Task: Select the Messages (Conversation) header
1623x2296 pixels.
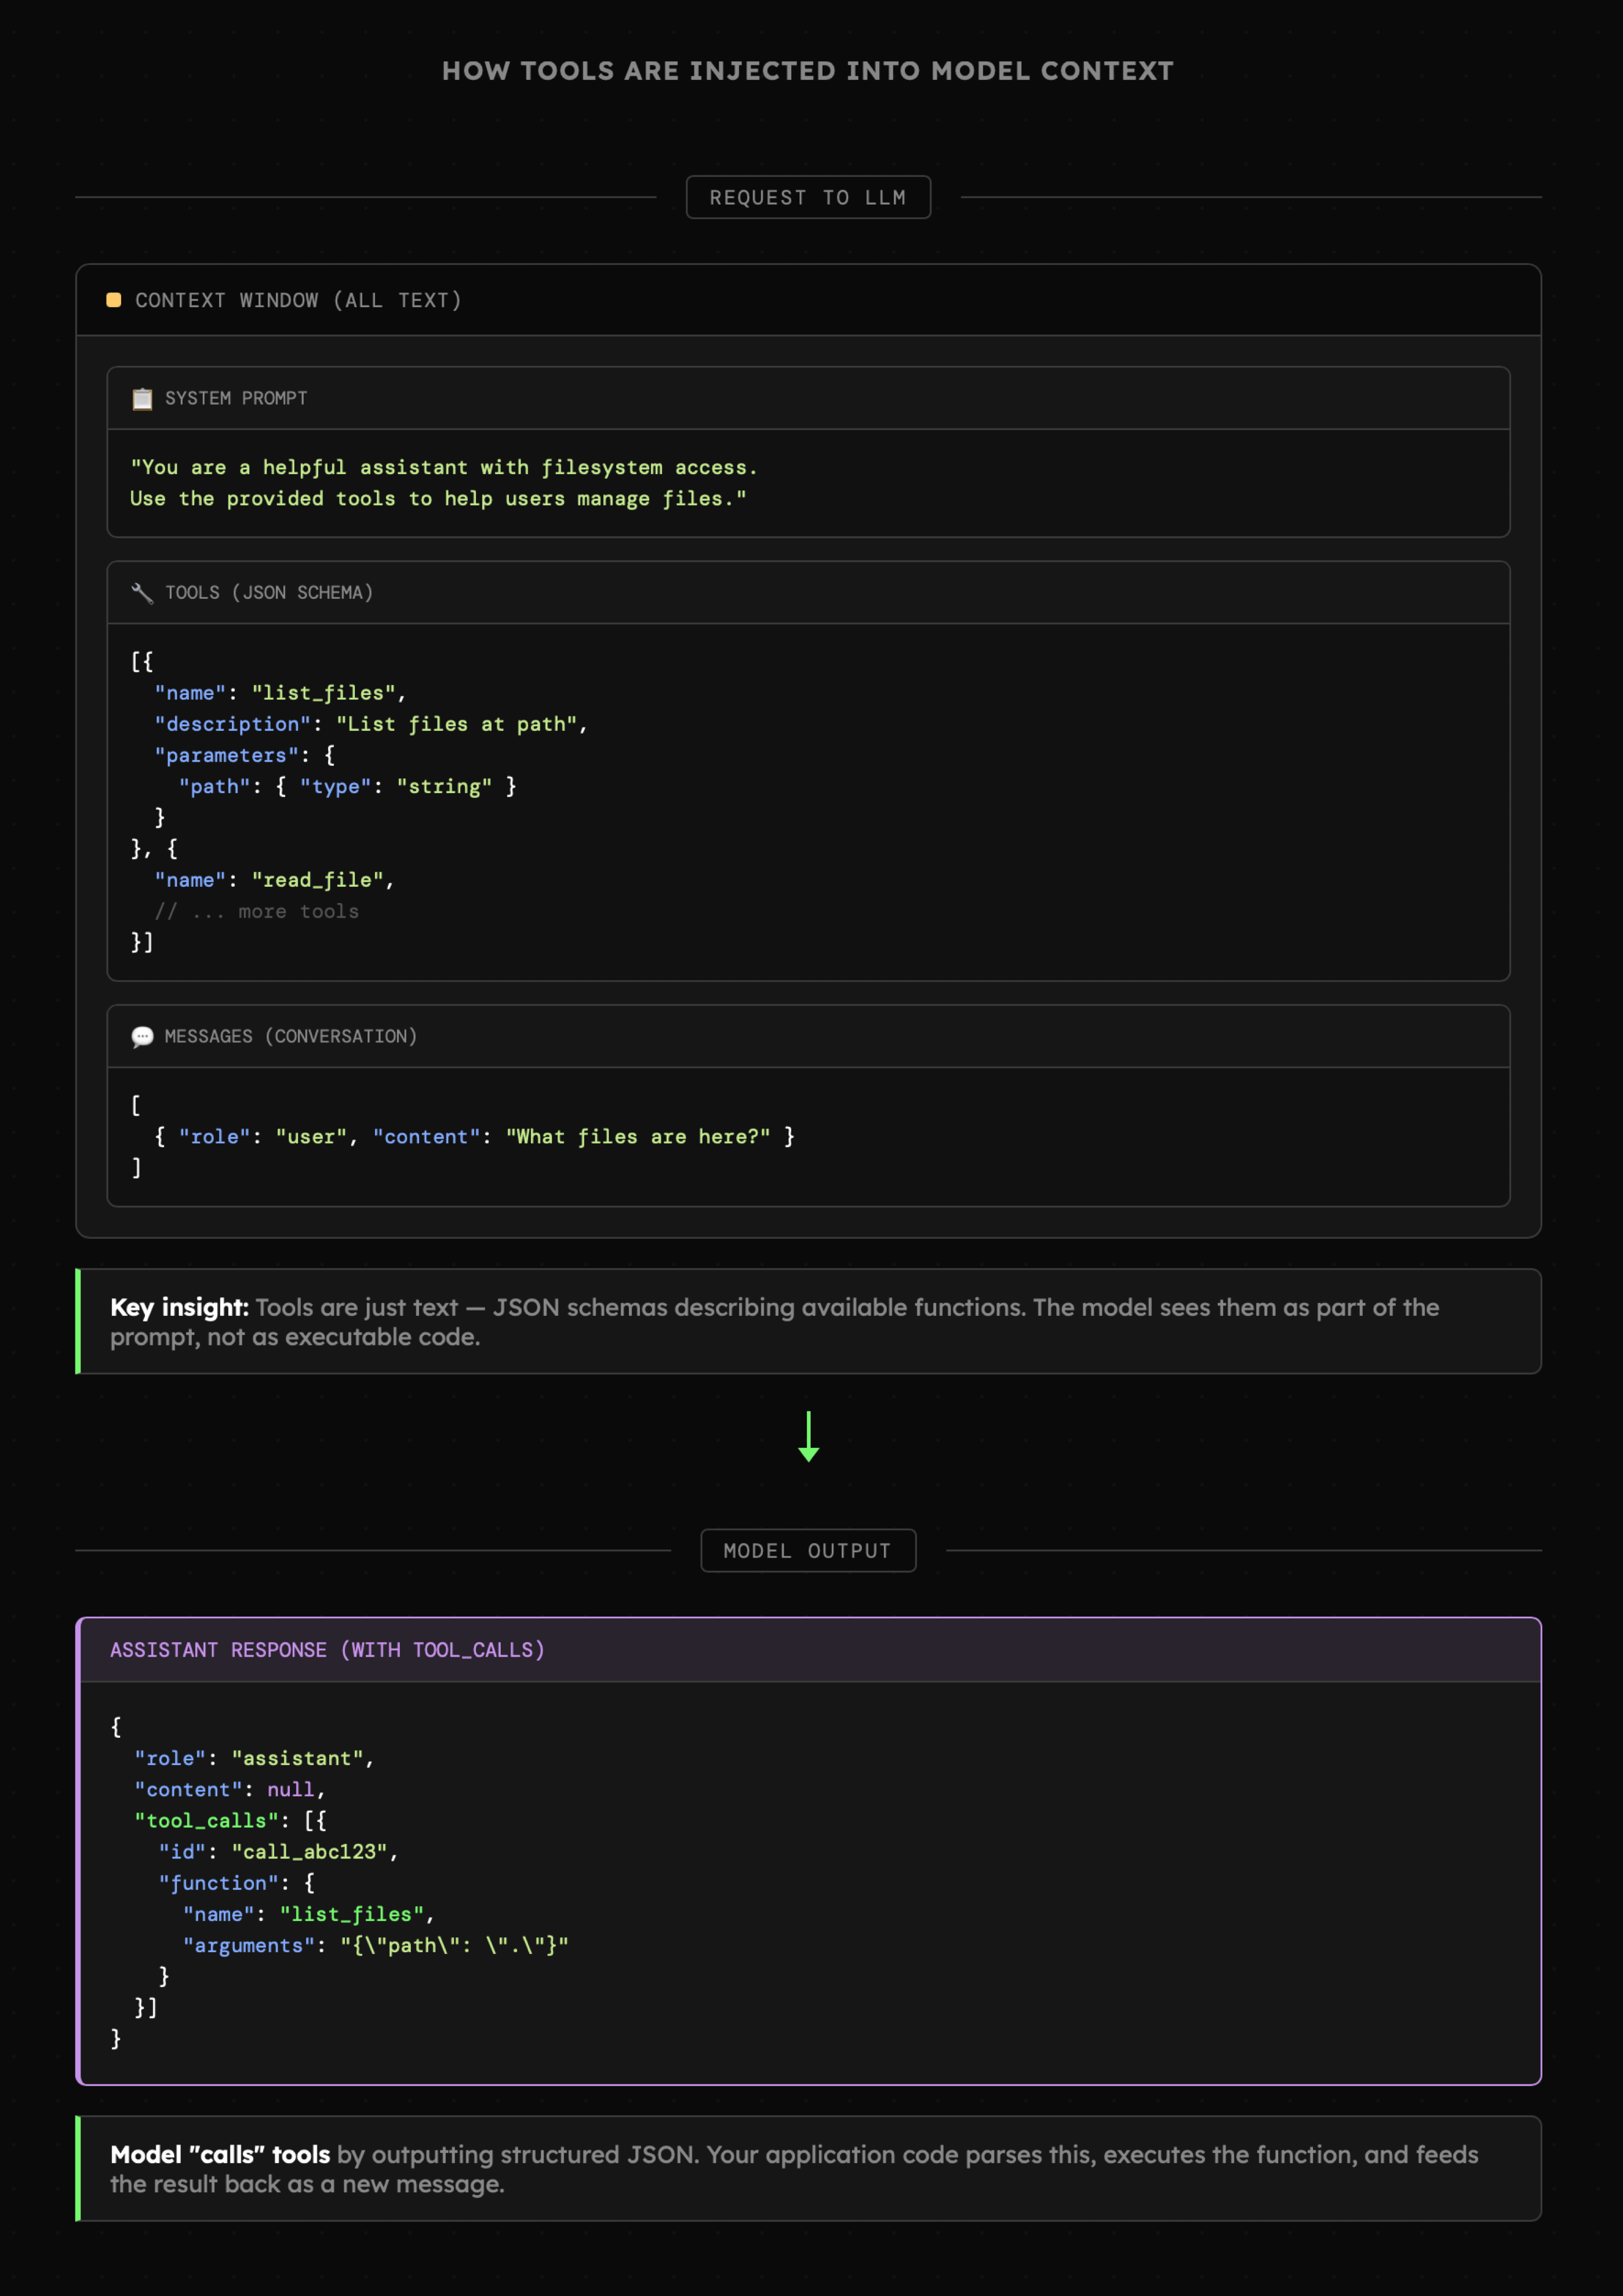Action: (290, 1037)
